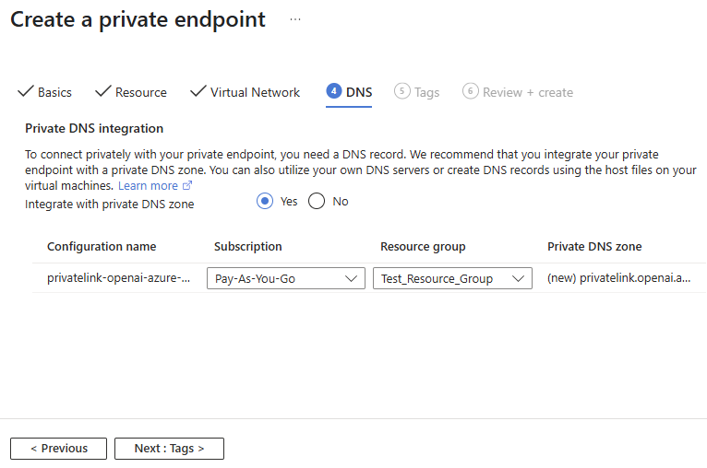Open the Learn more link
The height and width of the screenshot is (468, 707).
tap(148, 186)
